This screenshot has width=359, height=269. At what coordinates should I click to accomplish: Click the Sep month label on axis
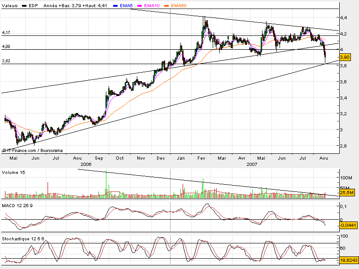[x=99, y=158]
